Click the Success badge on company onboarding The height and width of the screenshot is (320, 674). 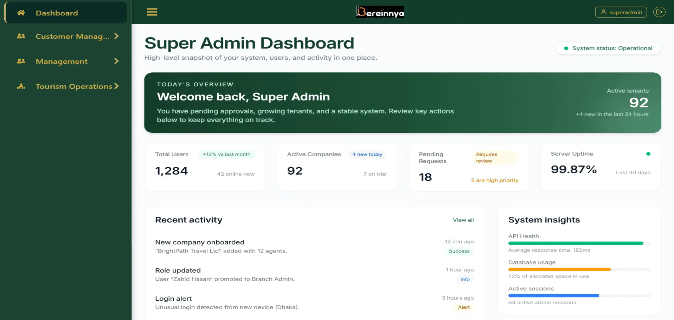coord(459,251)
